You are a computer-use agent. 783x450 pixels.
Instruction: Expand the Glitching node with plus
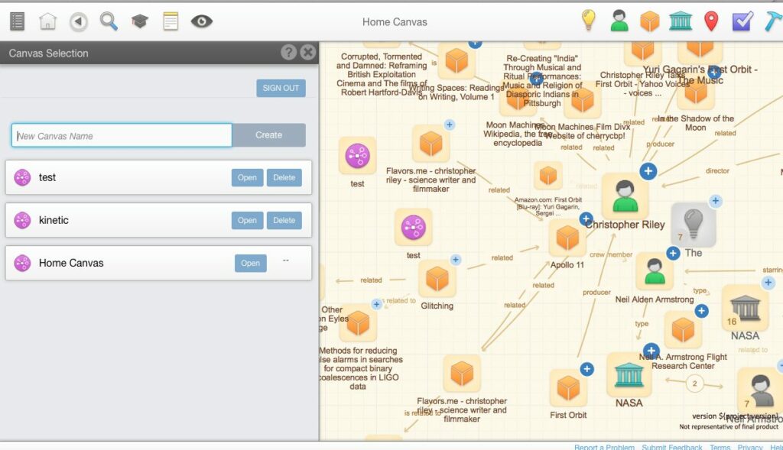(x=456, y=260)
